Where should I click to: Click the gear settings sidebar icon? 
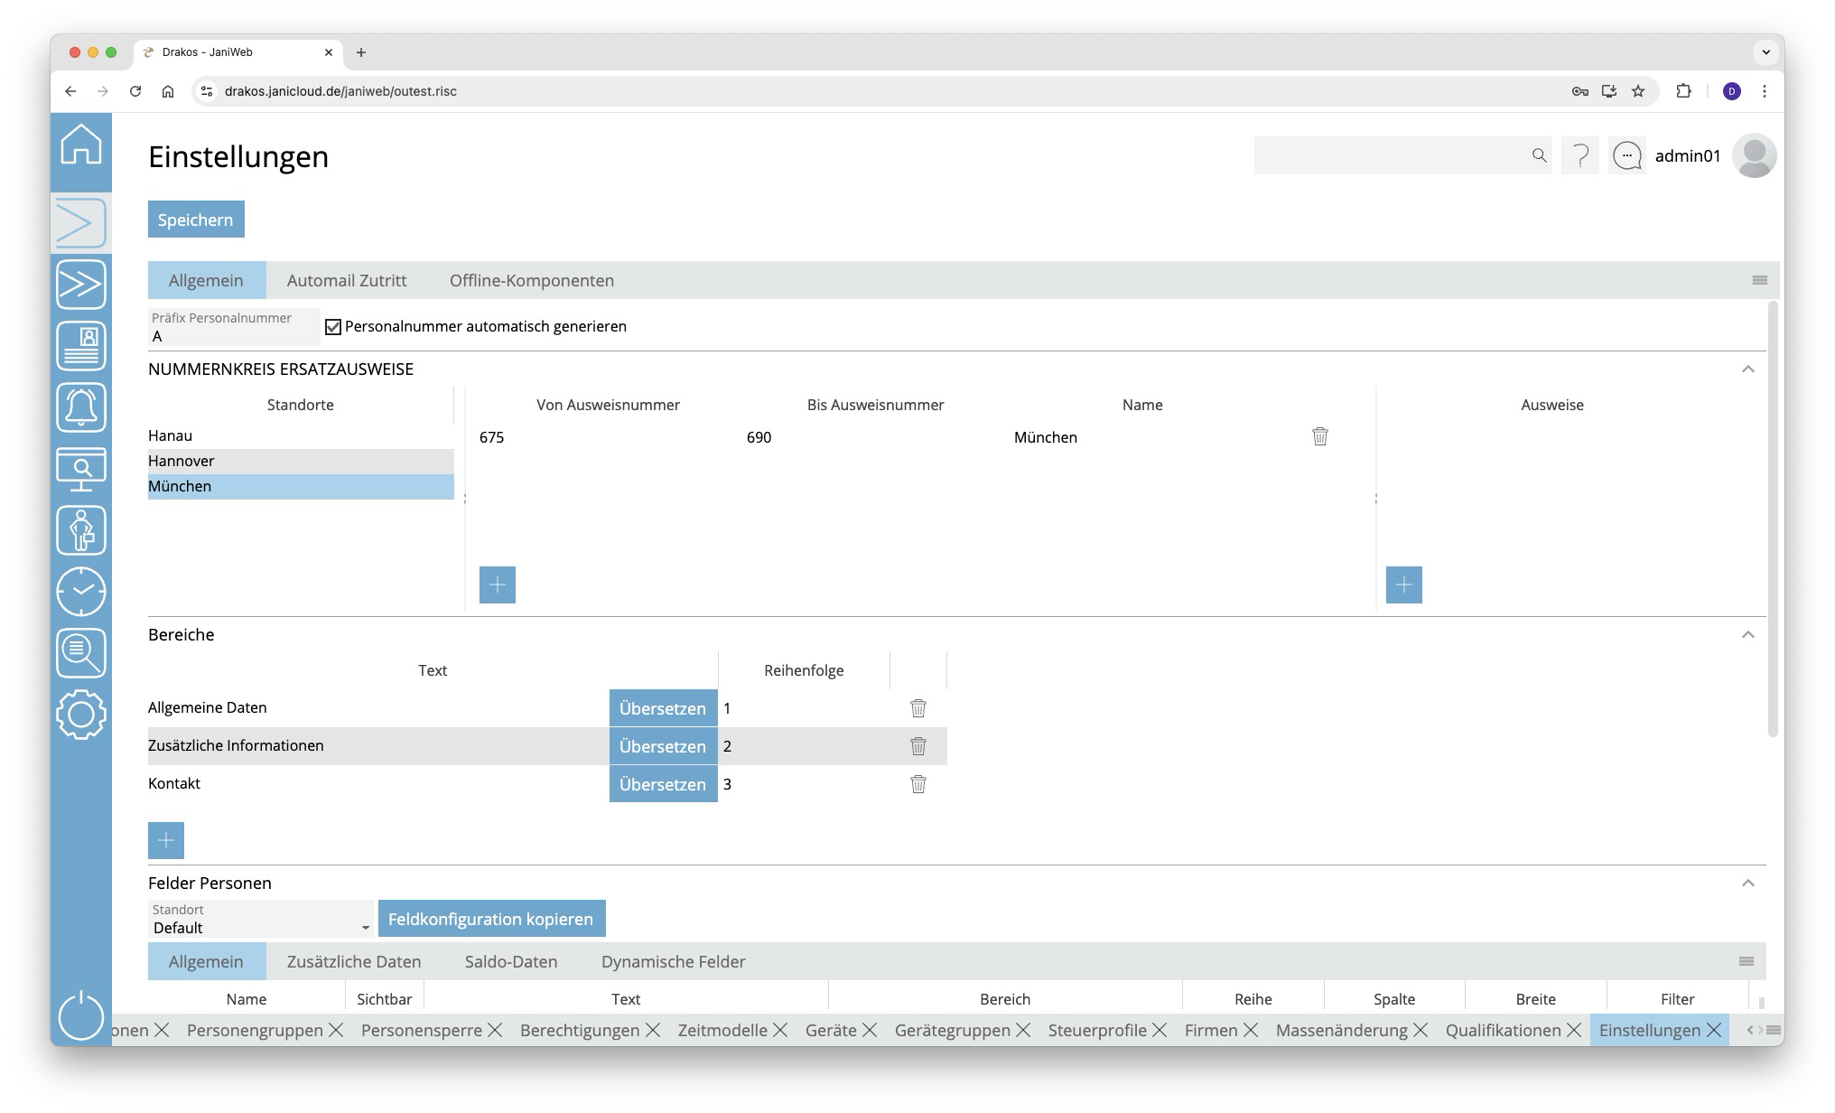81,715
